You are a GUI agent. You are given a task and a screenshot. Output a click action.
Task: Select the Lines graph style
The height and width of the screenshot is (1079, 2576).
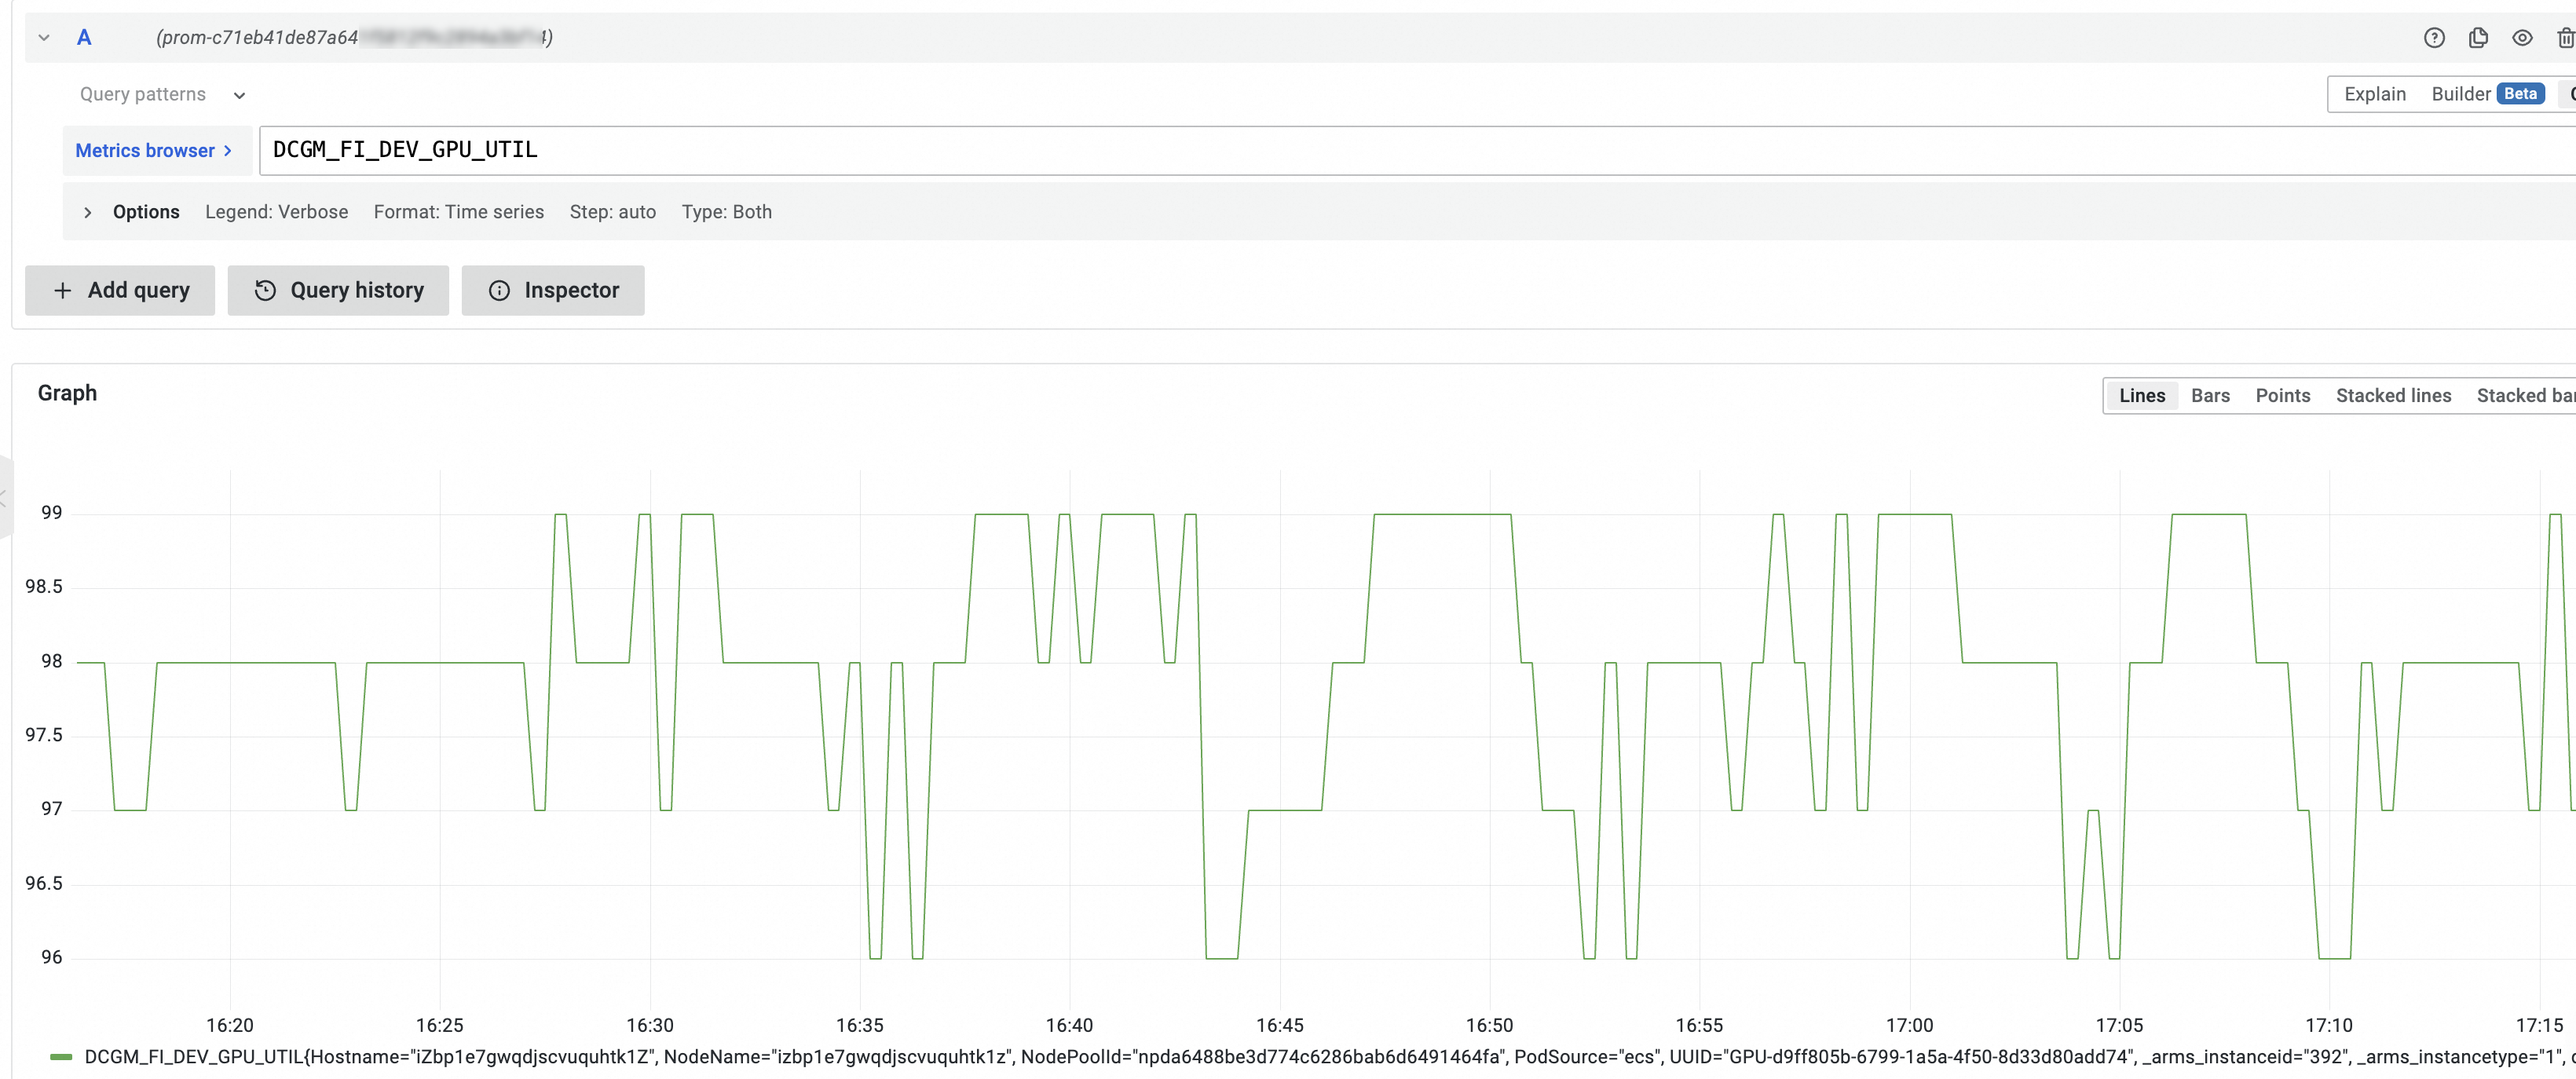2141,396
